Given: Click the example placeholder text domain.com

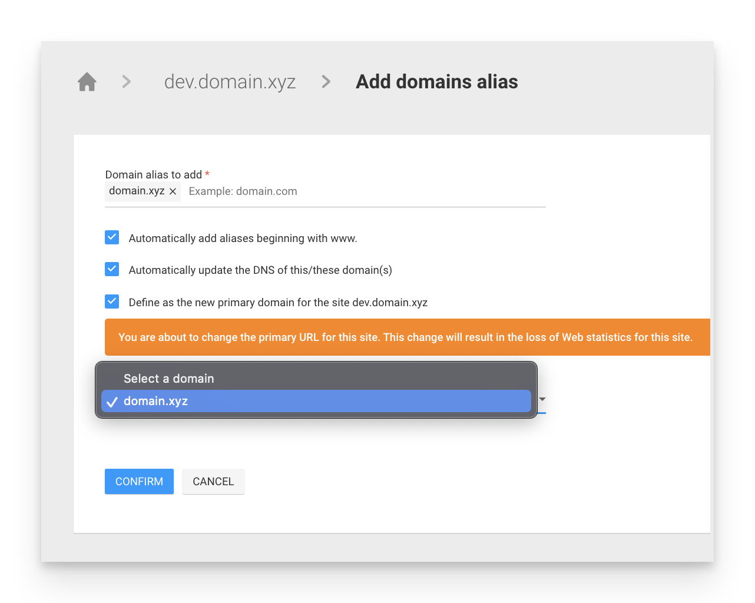Looking at the screenshot, I should (243, 191).
